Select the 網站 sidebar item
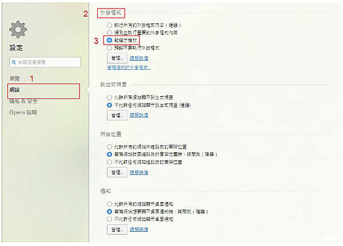The width and height of the screenshot is (343, 246). click(44, 91)
